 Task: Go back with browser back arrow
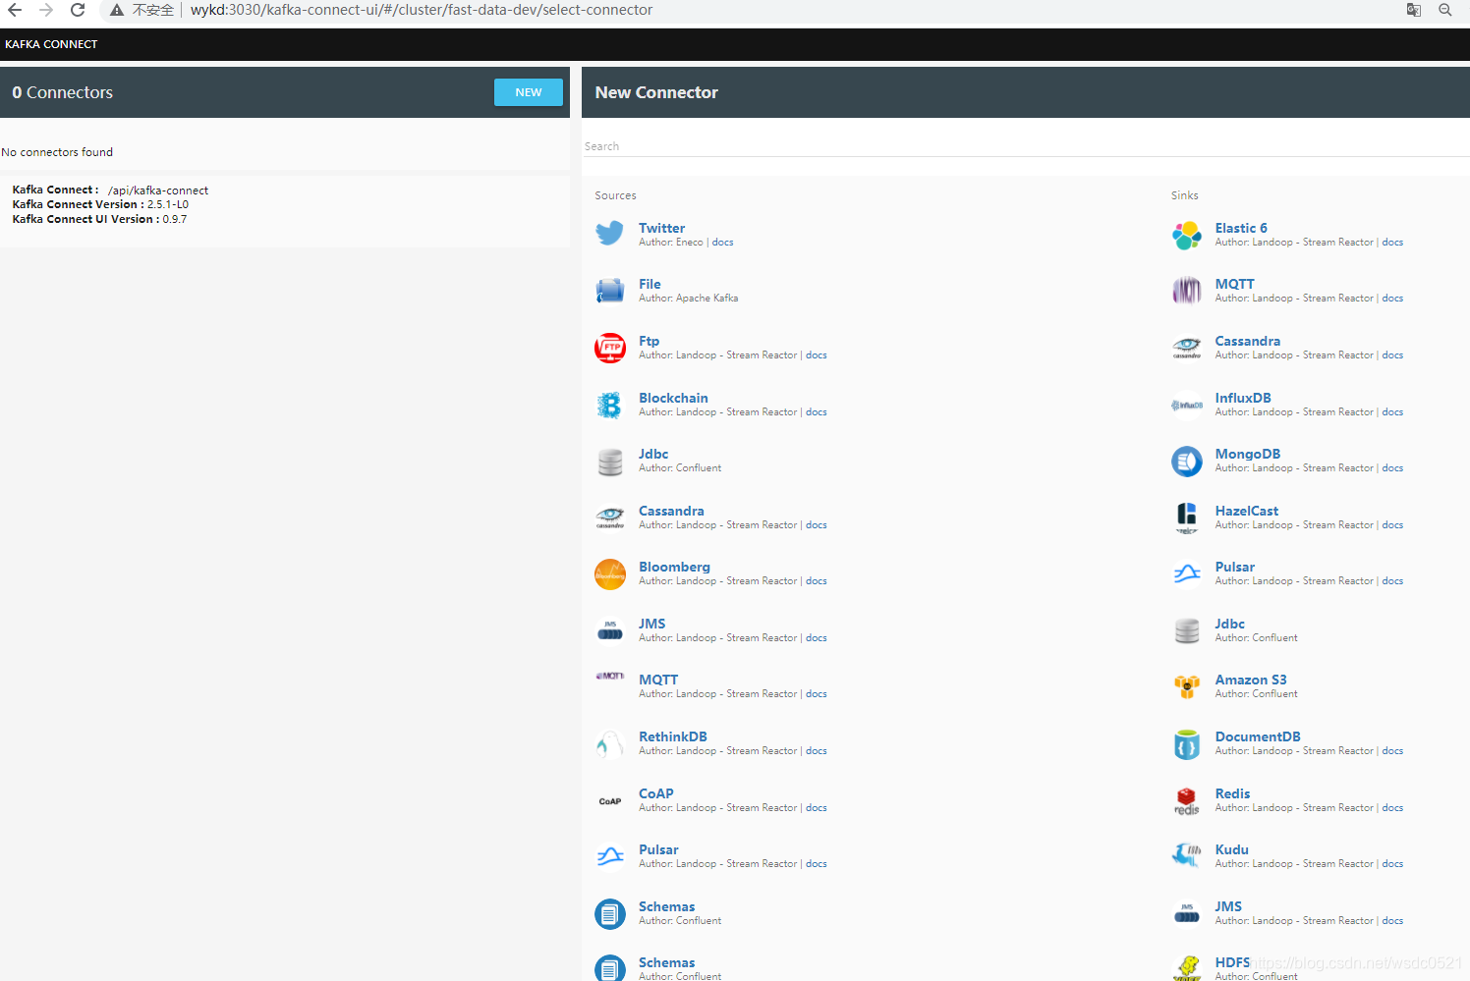pyautogui.click(x=15, y=10)
